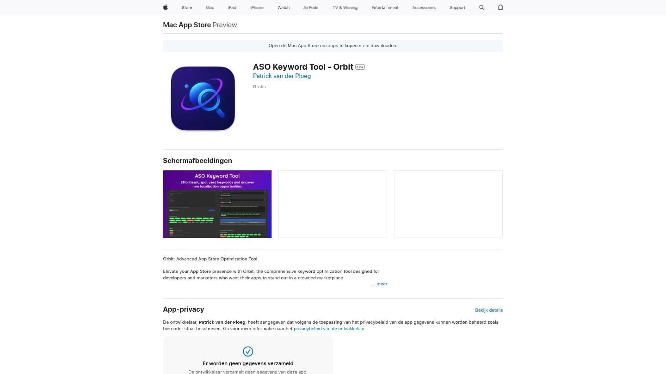
Task: Open the shopping bag icon
Action: coord(500,7)
